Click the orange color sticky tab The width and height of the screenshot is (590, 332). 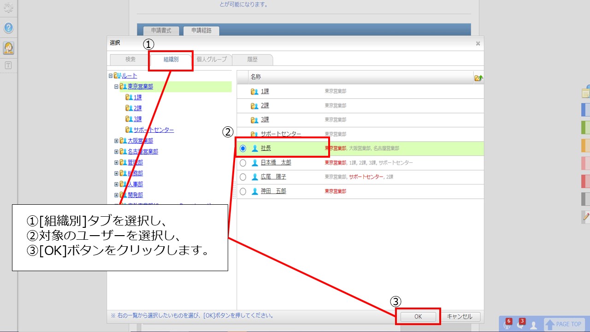586,146
